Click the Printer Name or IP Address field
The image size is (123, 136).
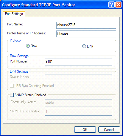point(86,34)
